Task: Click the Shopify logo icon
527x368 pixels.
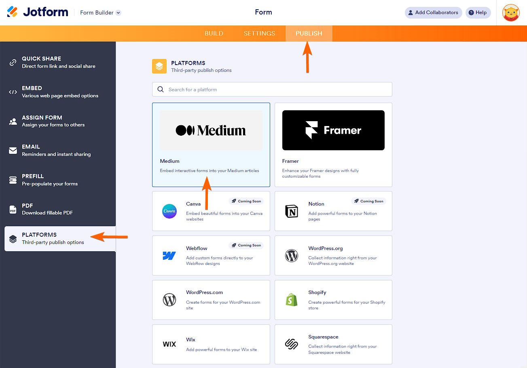Action: click(x=292, y=299)
